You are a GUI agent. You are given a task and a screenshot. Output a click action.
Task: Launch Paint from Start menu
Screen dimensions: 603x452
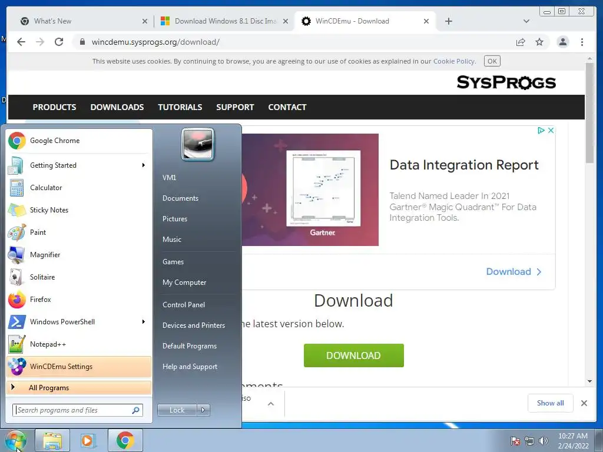tap(79, 232)
